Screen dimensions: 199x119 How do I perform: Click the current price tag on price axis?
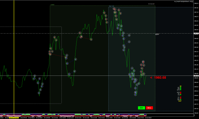click(196, 75)
